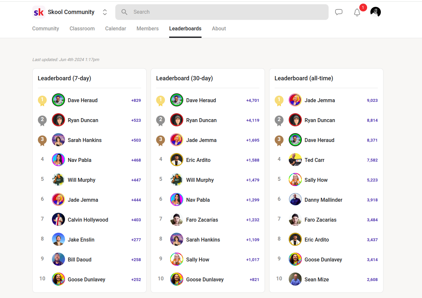Open the chat messages icon
The width and height of the screenshot is (422, 298).
339,12
